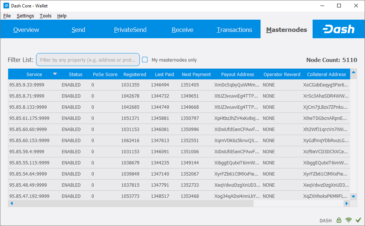Click vertical scrollbar up arrow

pos(353,72)
